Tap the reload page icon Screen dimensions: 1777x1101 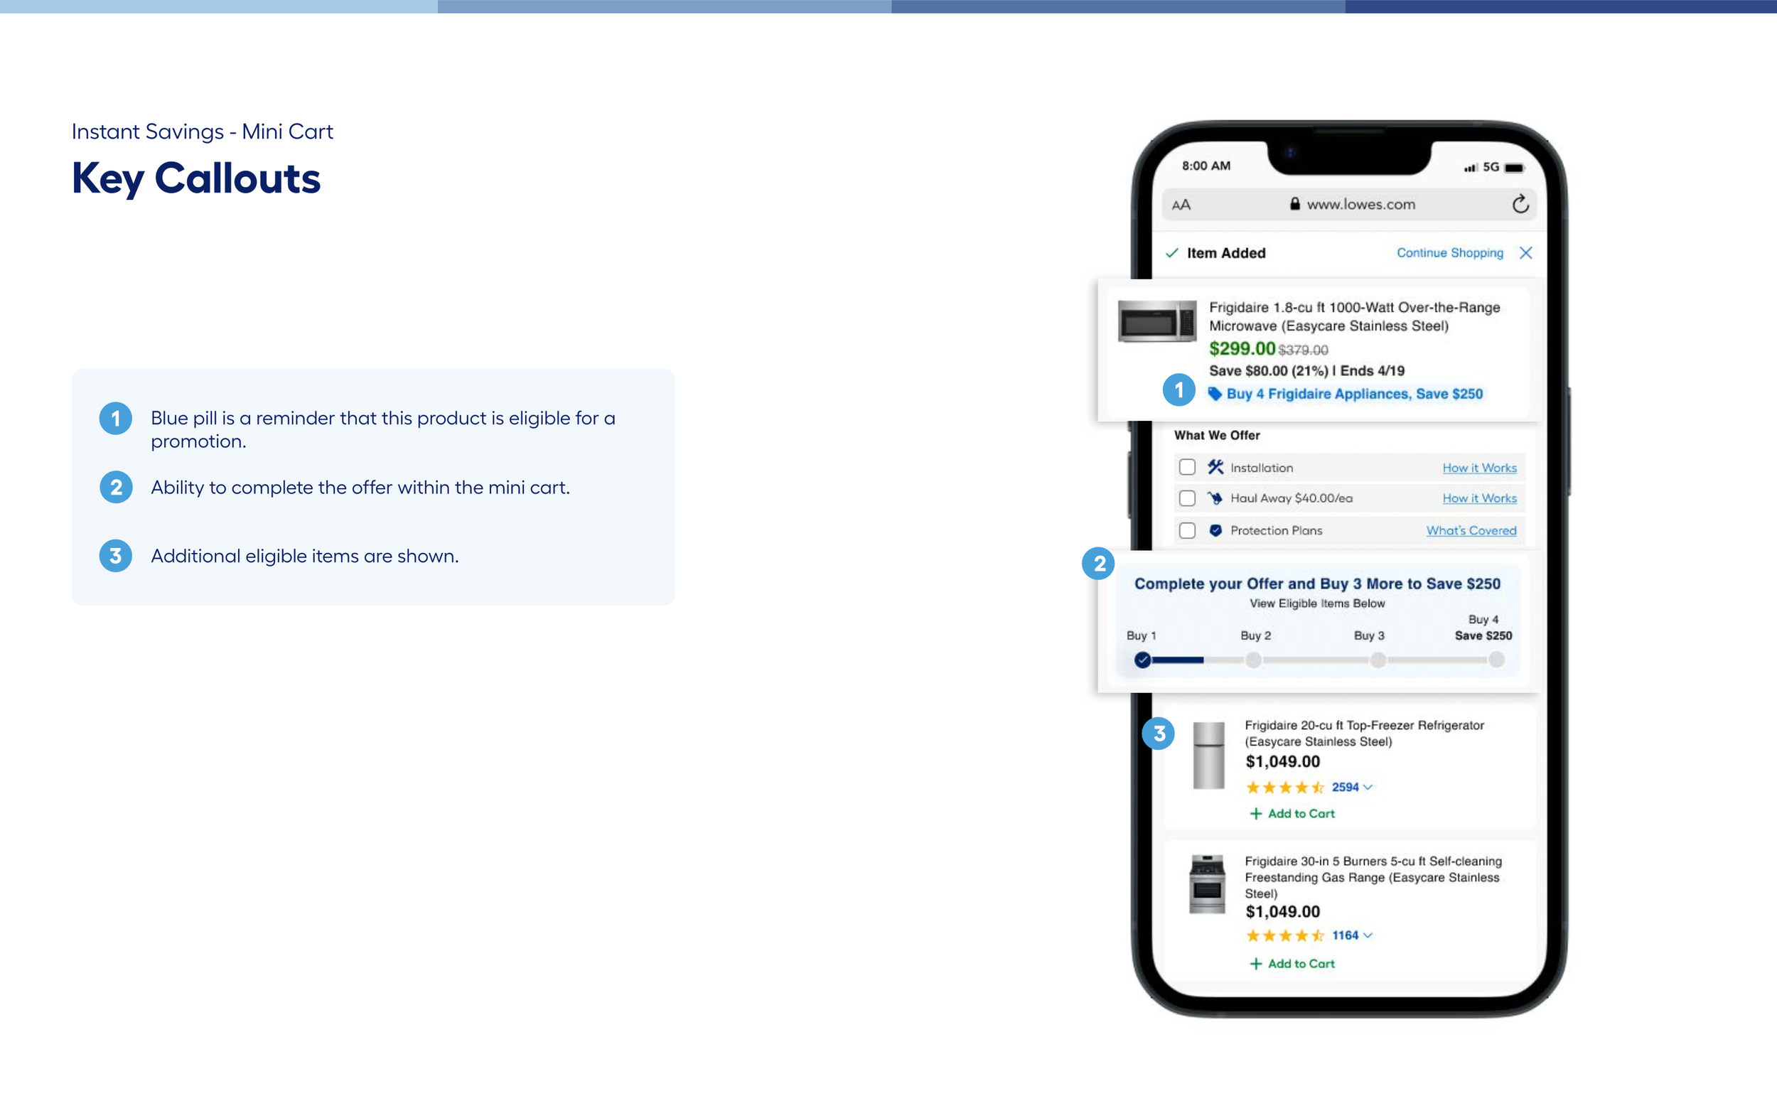pyautogui.click(x=1520, y=204)
